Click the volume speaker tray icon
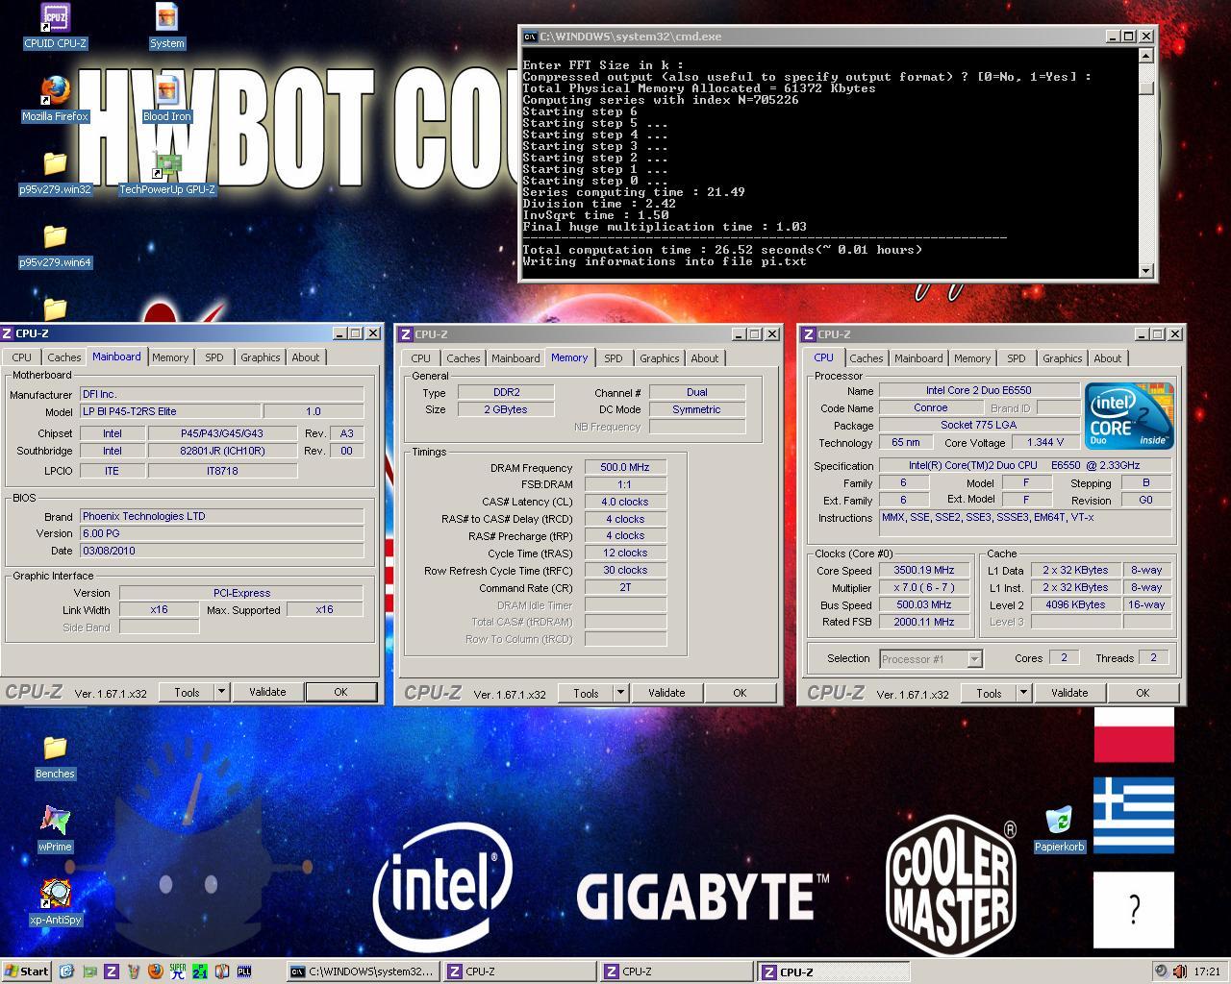This screenshot has height=984, width=1231. pyautogui.click(x=1179, y=972)
